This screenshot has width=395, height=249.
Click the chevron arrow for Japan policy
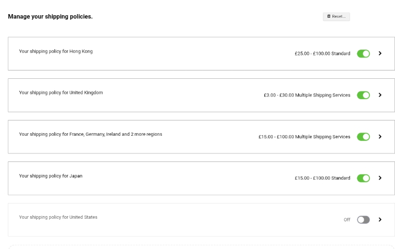click(x=380, y=178)
